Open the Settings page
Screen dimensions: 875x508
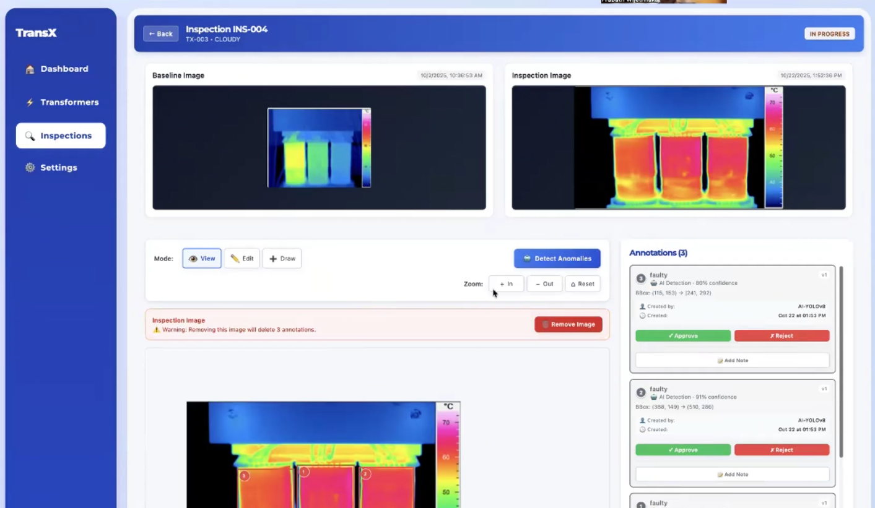coord(61,168)
